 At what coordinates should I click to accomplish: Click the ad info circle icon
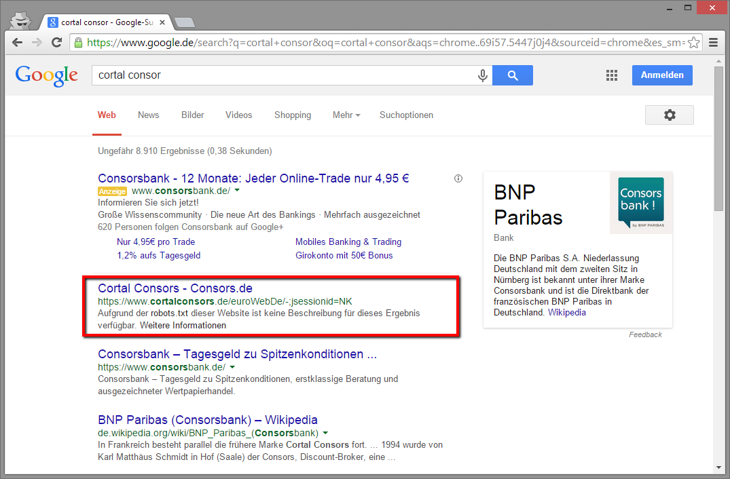458,178
